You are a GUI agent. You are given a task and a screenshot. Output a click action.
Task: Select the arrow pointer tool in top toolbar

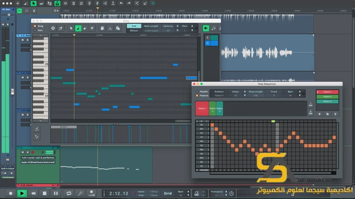click(33, 3)
